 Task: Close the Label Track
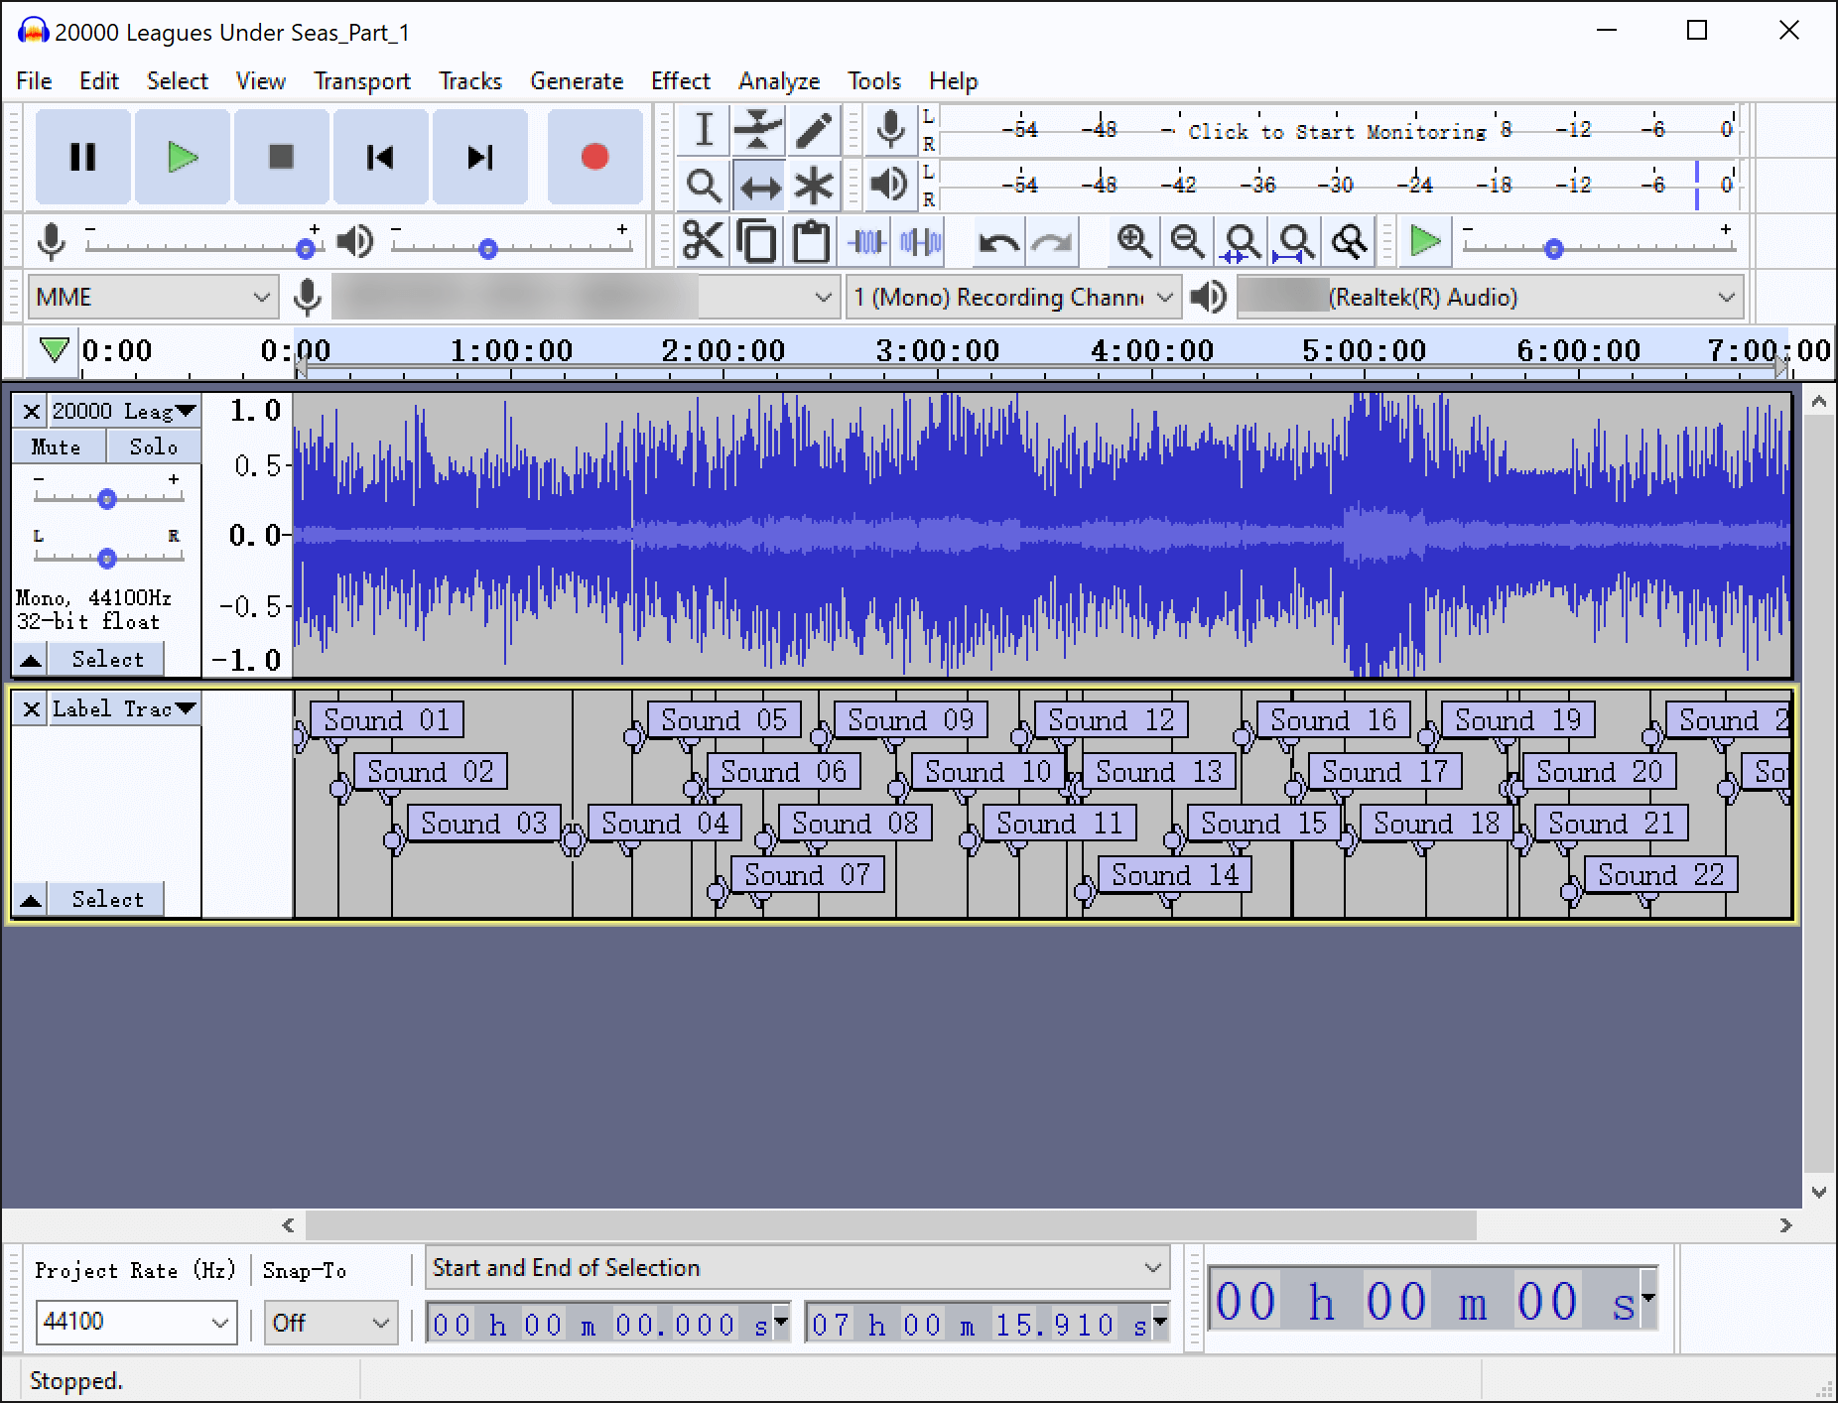click(31, 708)
